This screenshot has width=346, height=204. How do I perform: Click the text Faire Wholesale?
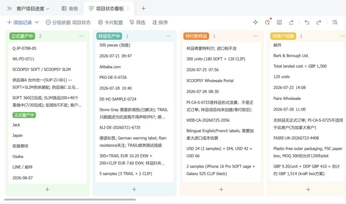(x=287, y=99)
